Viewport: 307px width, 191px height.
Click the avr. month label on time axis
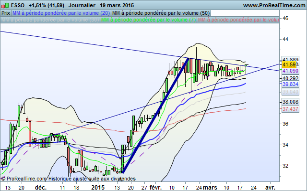(x=270, y=188)
